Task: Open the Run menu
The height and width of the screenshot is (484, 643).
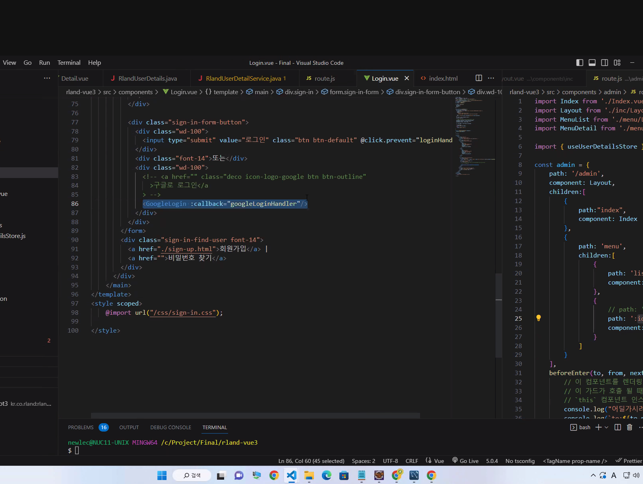Action: (45, 62)
